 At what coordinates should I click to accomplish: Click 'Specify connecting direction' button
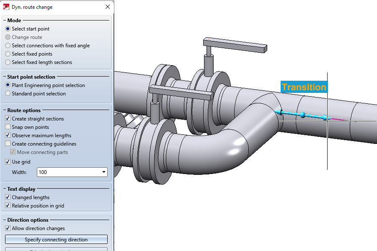[56, 239]
